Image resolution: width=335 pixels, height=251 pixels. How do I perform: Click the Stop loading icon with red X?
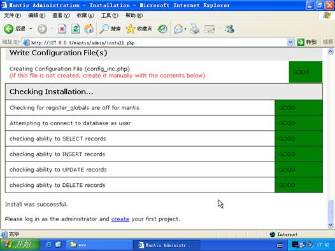pyautogui.click(x=62, y=29)
